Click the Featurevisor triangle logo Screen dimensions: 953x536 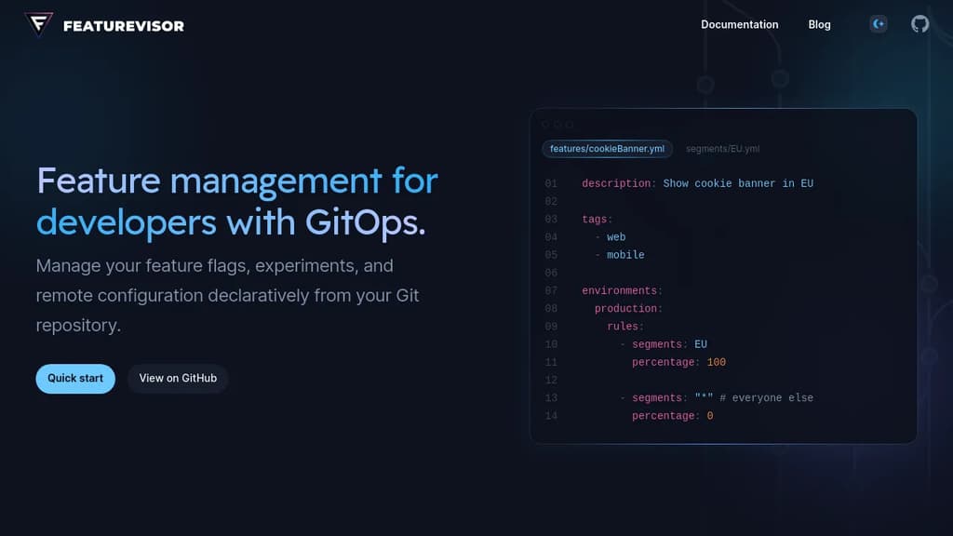[x=36, y=25]
